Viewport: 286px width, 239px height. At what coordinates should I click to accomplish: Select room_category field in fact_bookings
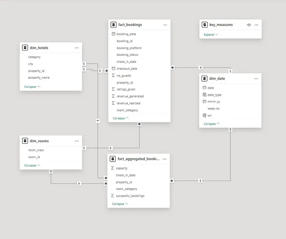click(x=127, y=110)
